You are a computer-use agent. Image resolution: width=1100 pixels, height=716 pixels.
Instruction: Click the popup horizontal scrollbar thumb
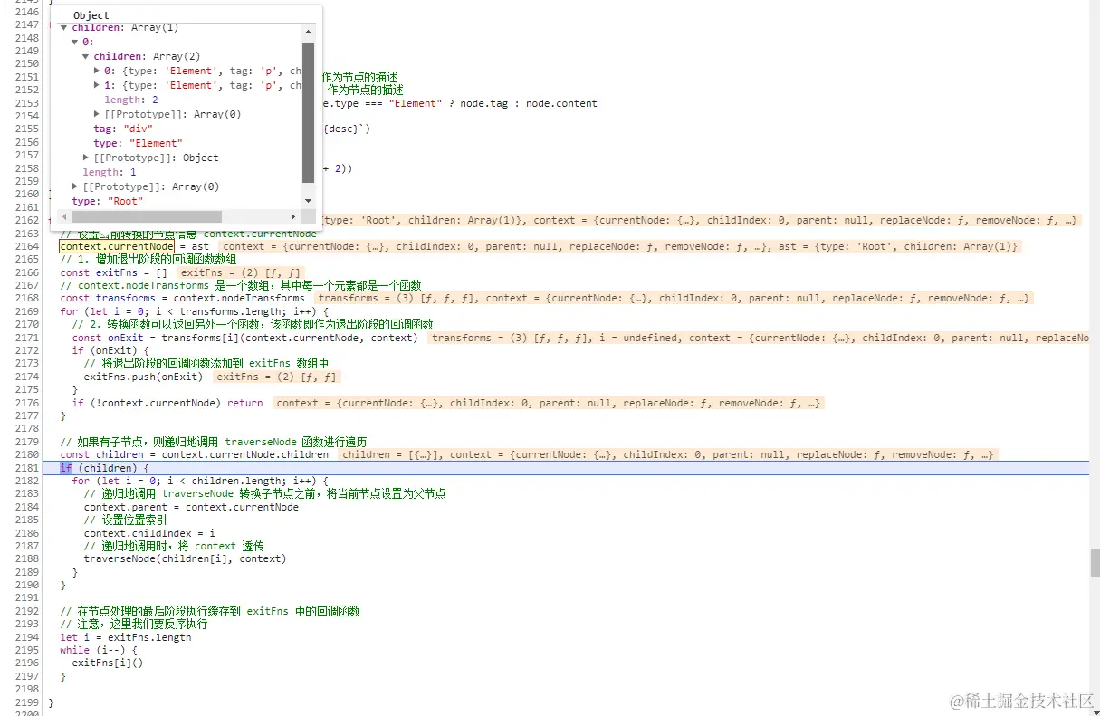tap(147, 217)
